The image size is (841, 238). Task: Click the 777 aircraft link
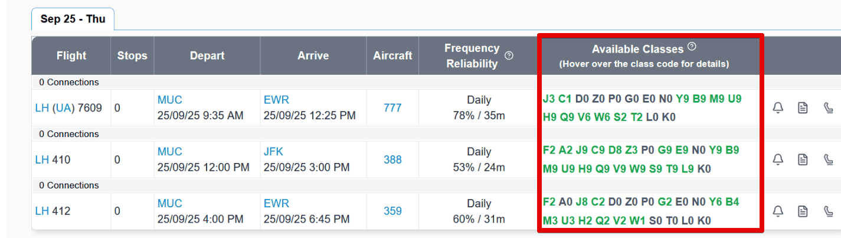click(x=392, y=108)
